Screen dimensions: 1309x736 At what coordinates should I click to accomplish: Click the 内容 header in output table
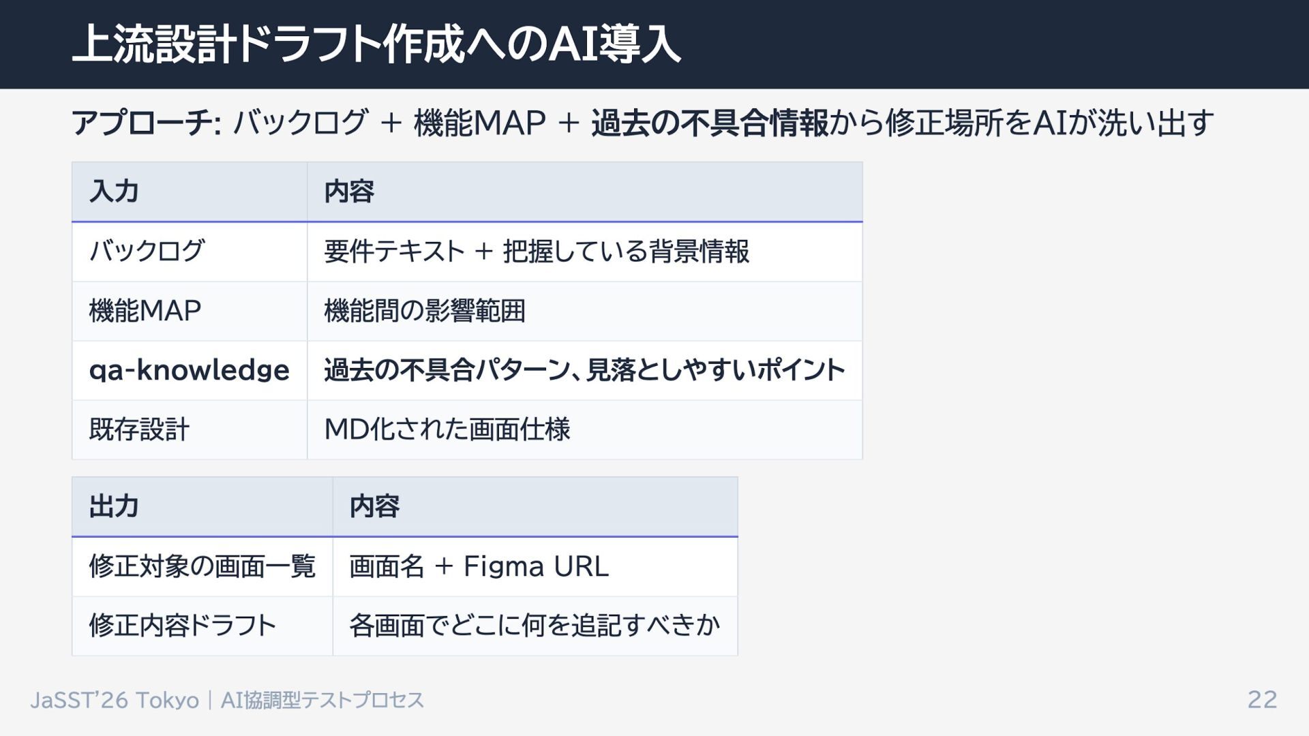coord(374,507)
